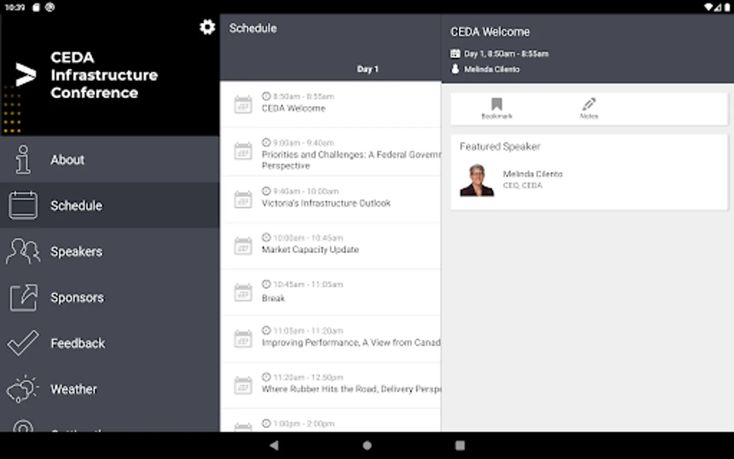The height and width of the screenshot is (459, 734).
Task: Select the Schedule menu item
Action: [110, 206]
